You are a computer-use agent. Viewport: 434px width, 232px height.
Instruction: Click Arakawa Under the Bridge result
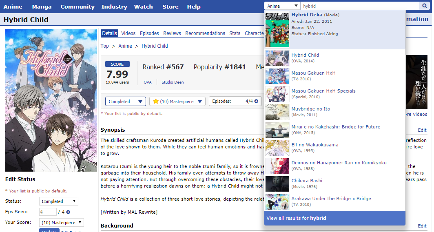(331, 199)
